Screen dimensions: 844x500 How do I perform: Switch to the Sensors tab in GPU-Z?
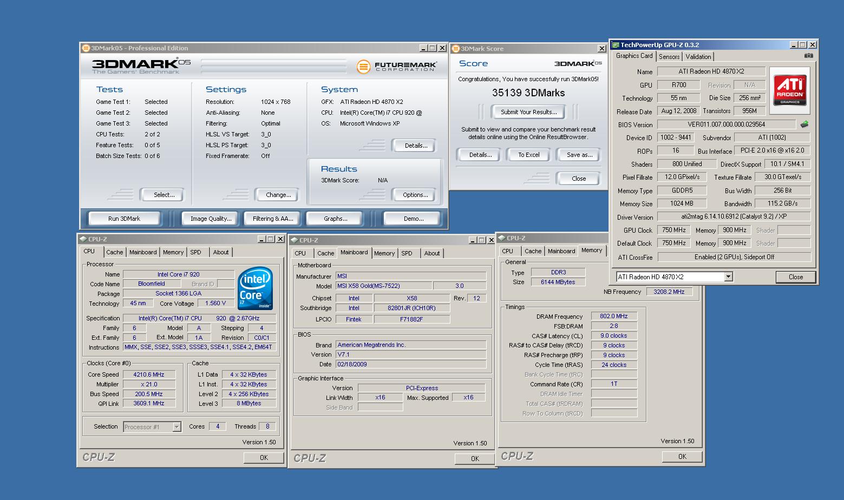(x=669, y=57)
